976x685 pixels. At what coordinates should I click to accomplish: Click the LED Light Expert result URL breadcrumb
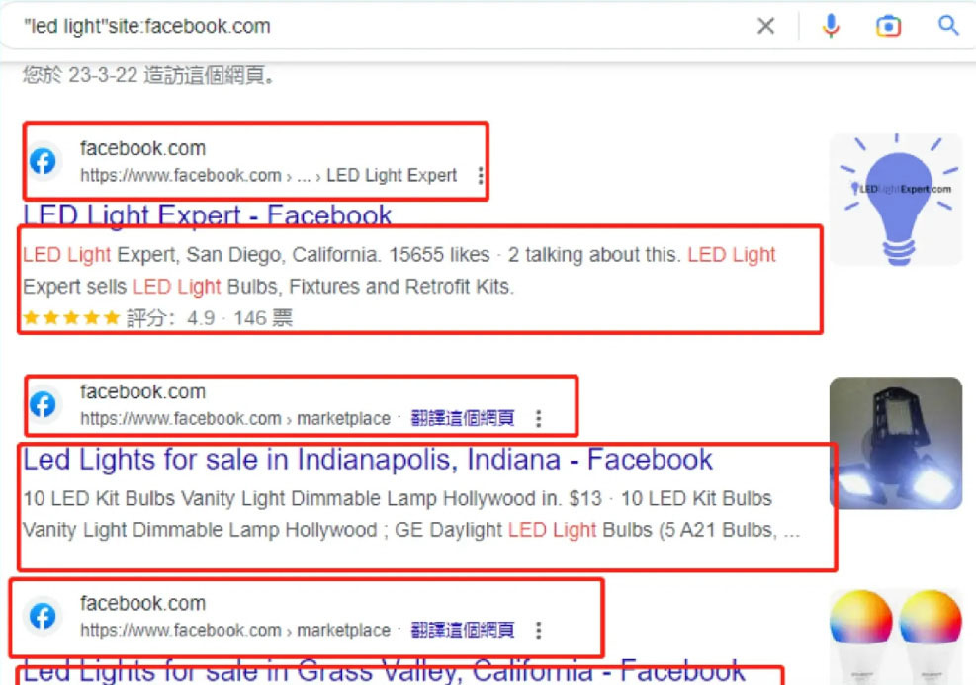point(268,175)
